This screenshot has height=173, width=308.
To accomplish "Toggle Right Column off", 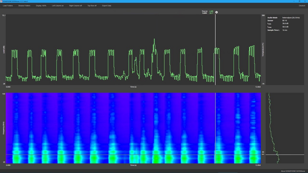I will (75, 6).
